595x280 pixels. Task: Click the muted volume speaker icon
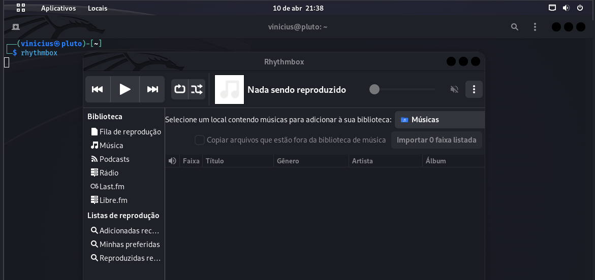click(x=454, y=89)
